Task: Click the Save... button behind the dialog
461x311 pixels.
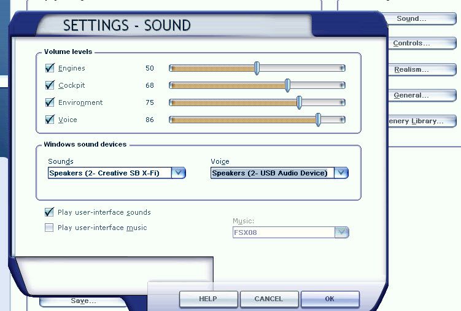Action: pyautogui.click(x=83, y=301)
